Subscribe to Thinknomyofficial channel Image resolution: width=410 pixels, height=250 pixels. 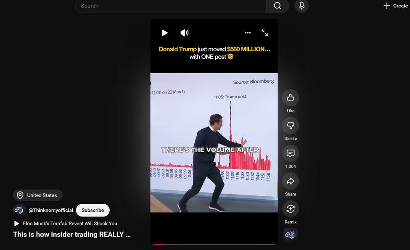tap(93, 210)
